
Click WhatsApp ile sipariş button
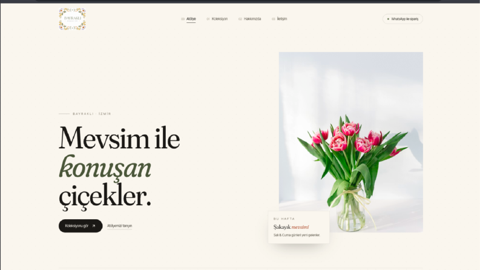coord(403,19)
